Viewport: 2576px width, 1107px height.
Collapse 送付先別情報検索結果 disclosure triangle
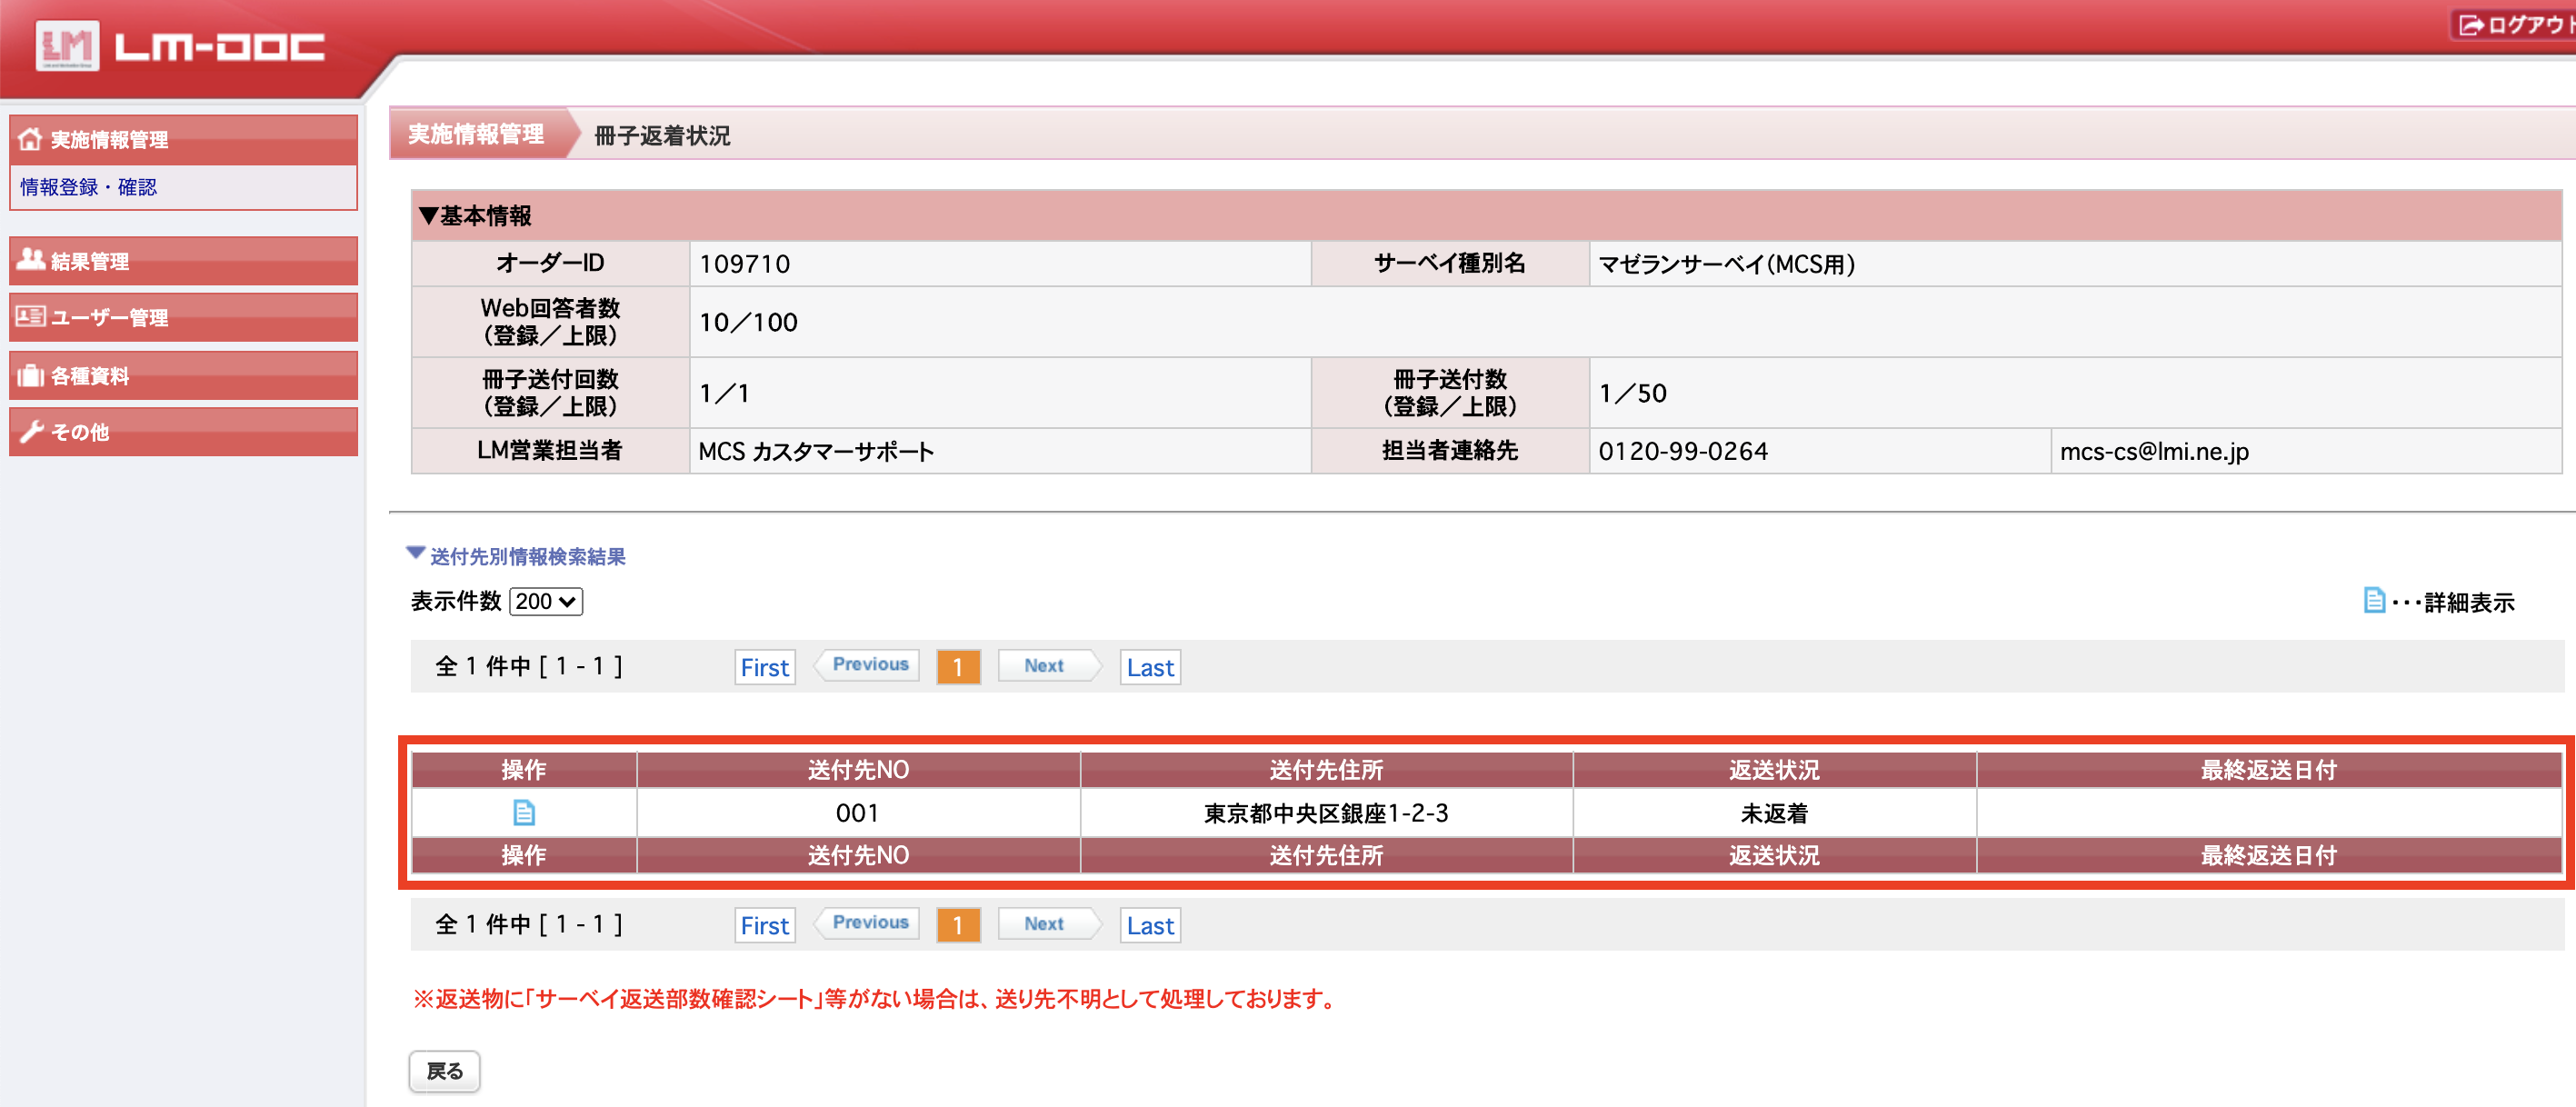click(415, 553)
